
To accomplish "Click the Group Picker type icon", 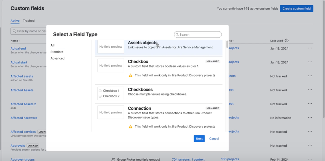I will pyautogui.click(x=113, y=160).
